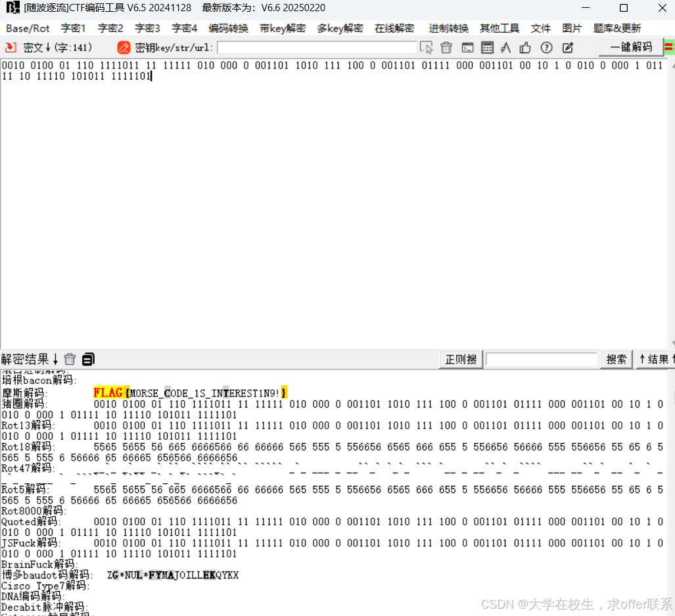Click the import ciphertext icon beside 密文
This screenshot has width=675, height=616.
(x=11, y=47)
